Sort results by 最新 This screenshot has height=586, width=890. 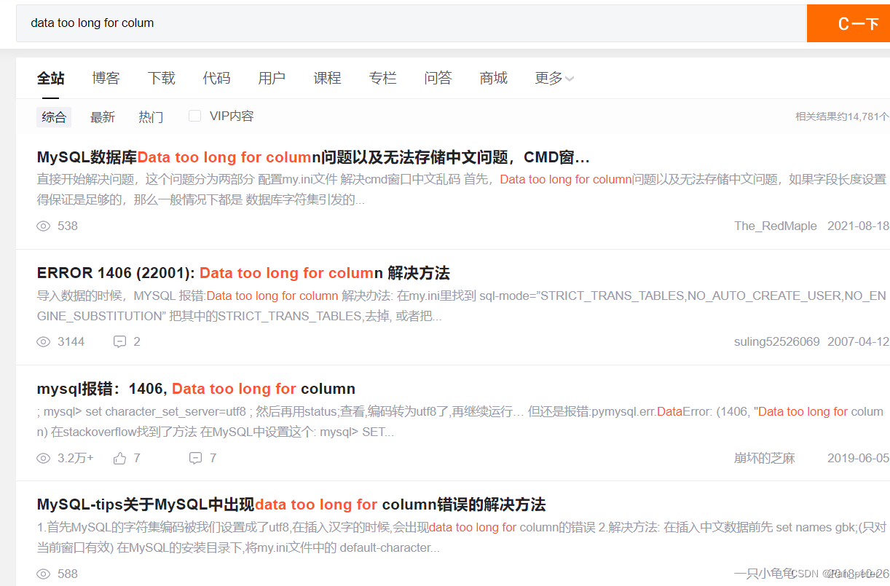click(x=103, y=117)
